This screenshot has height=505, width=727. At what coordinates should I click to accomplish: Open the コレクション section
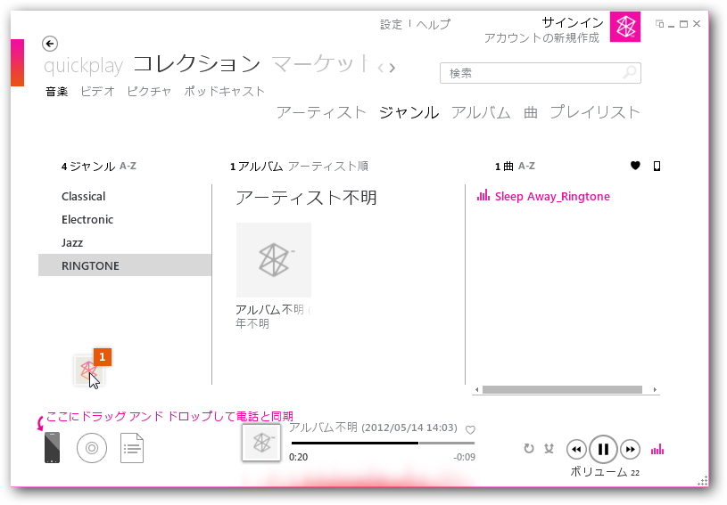[x=196, y=64]
